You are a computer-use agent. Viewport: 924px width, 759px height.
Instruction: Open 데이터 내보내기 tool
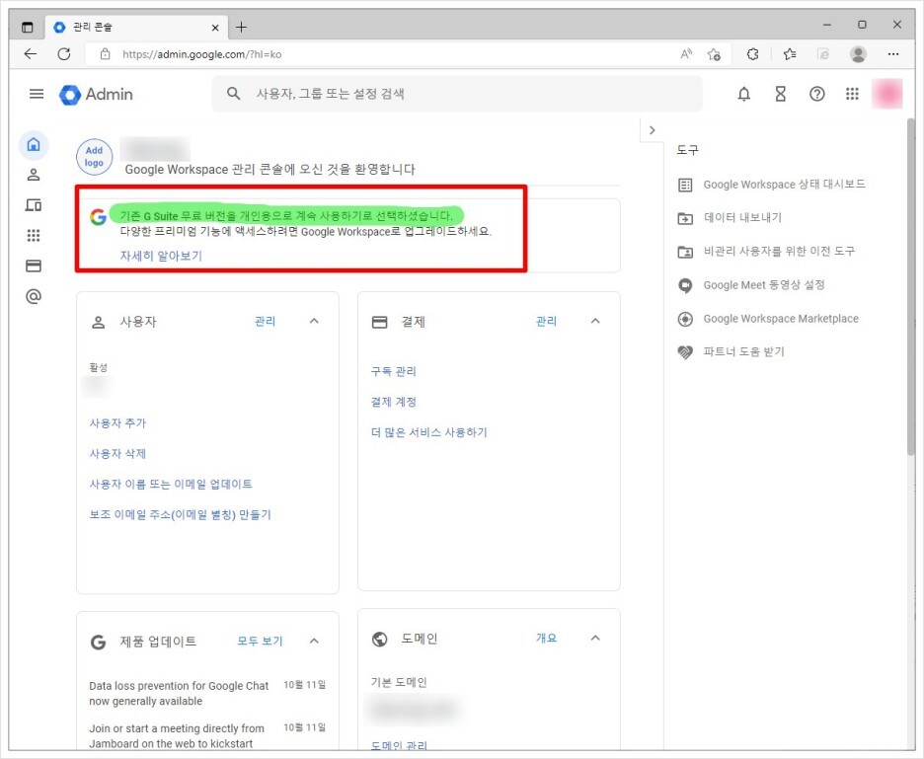(x=730, y=218)
